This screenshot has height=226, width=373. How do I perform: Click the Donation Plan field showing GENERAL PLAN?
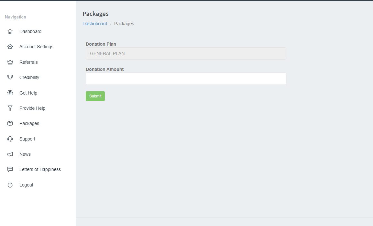click(x=186, y=53)
